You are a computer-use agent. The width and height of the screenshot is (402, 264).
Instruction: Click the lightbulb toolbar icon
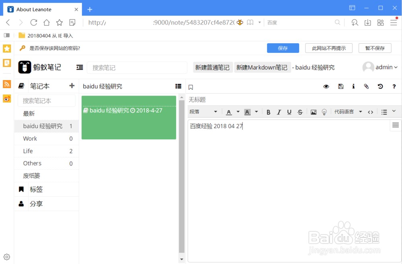[x=324, y=112]
